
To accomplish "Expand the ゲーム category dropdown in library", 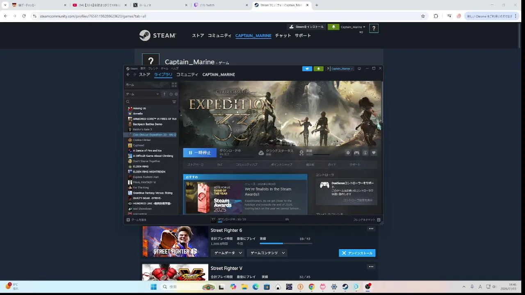I will [x=143, y=94].
